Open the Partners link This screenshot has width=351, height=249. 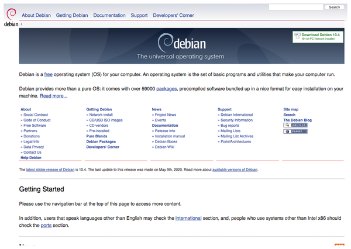(30, 131)
